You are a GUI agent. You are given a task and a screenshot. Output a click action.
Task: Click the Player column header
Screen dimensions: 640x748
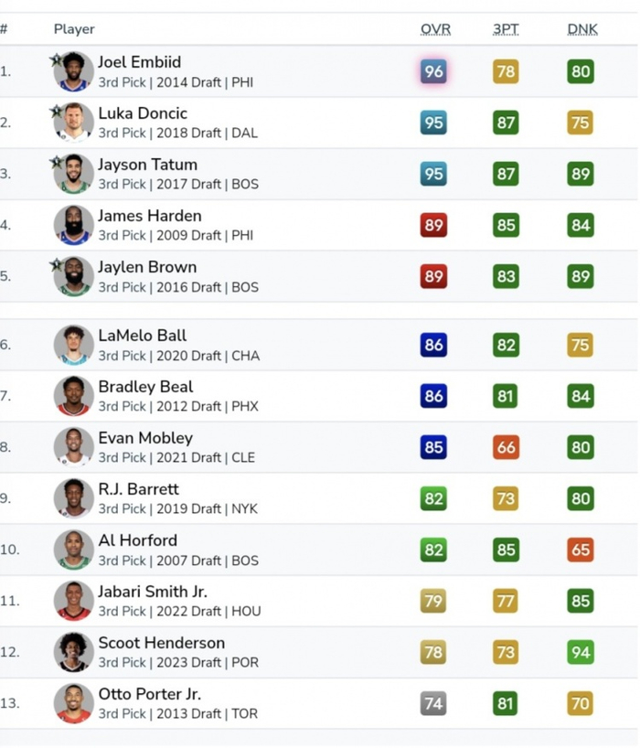point(74,29)
